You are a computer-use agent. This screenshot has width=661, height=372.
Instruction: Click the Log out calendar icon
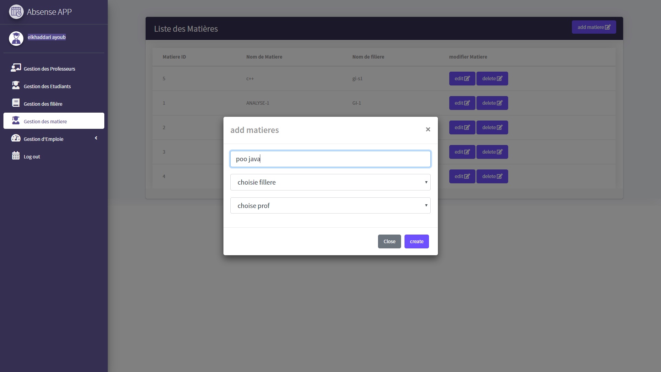16,156
